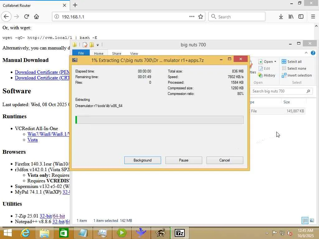Click the 7z icon in dialog title
The image size is (319, 239).
[75, 60]
